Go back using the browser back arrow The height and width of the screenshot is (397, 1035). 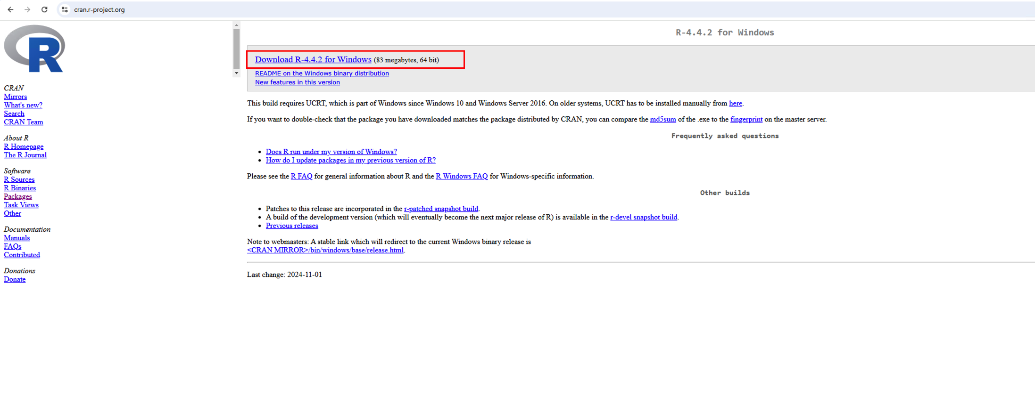pyautogui.click(x=10, y=9)
